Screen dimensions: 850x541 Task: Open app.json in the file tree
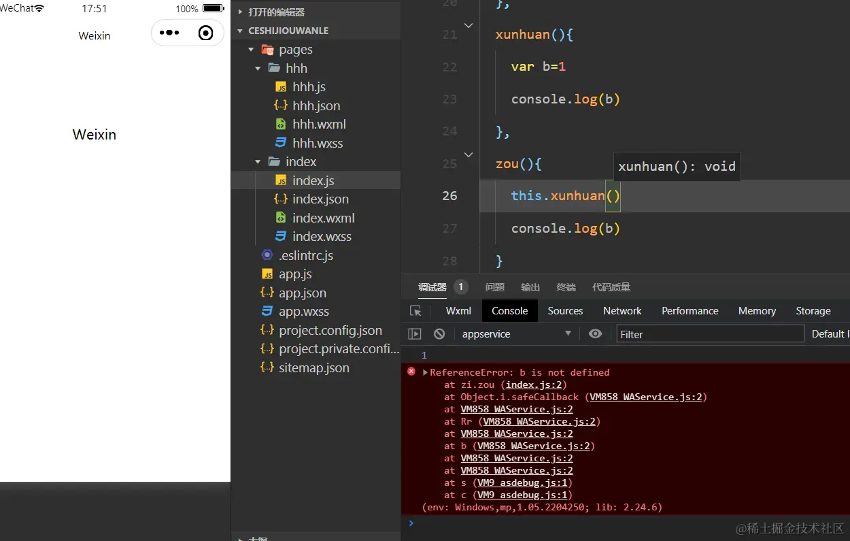click(x=303, y=293)
